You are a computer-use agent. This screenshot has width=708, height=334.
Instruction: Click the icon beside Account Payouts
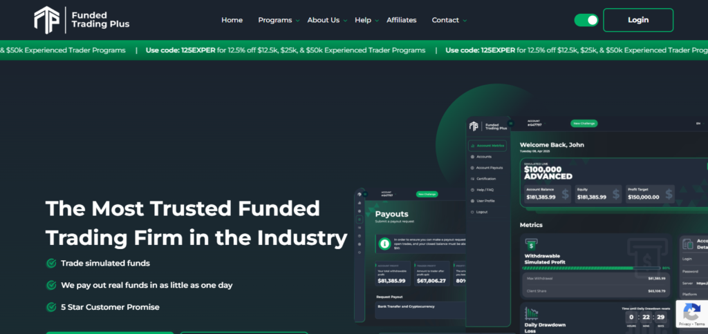point(472,168)
